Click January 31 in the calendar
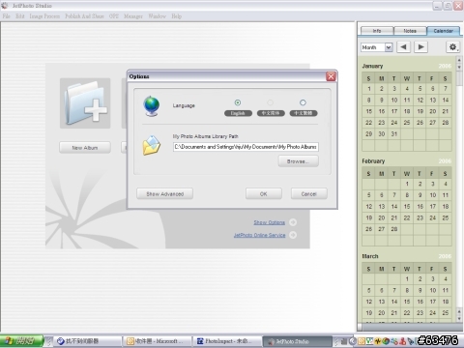 point(394,133)
